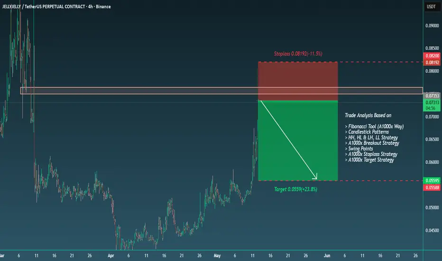Click 'Trade Analysis Based on' text note
This screenshot has width=442, height=261.
(368, 115)
